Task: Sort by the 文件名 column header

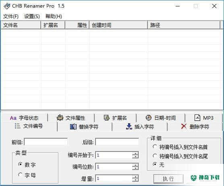Action: 21,25
